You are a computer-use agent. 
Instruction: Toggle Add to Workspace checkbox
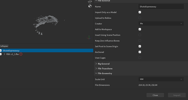click(140, 29)
